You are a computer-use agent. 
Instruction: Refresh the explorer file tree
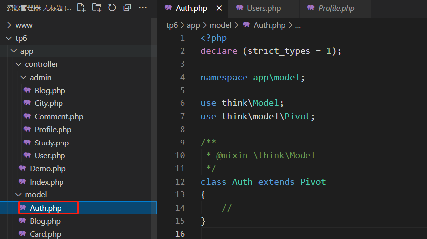click(112, 8)
